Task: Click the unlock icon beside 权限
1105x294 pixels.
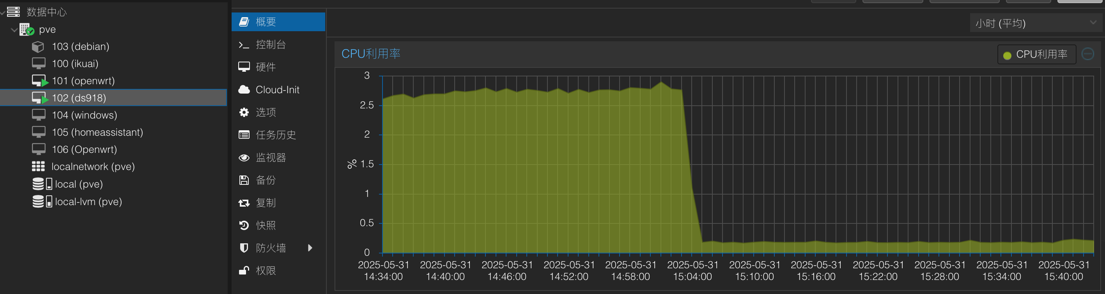Action: click(244, 270)
